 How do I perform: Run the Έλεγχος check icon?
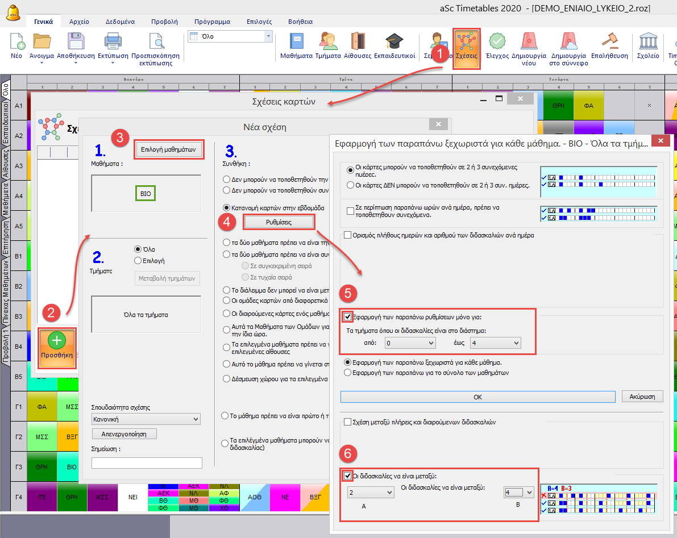click(497, 42)
